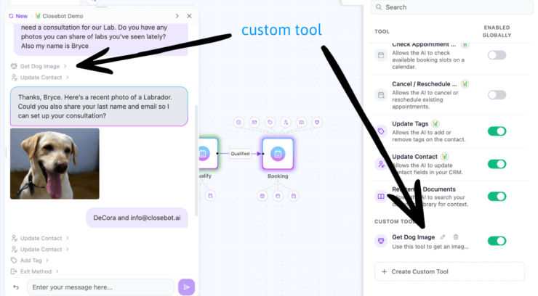This screenshot has width=538, height=296.
Task: Click the trash icon to delete Get Dog Image
Action: click(x=456, y=237)
